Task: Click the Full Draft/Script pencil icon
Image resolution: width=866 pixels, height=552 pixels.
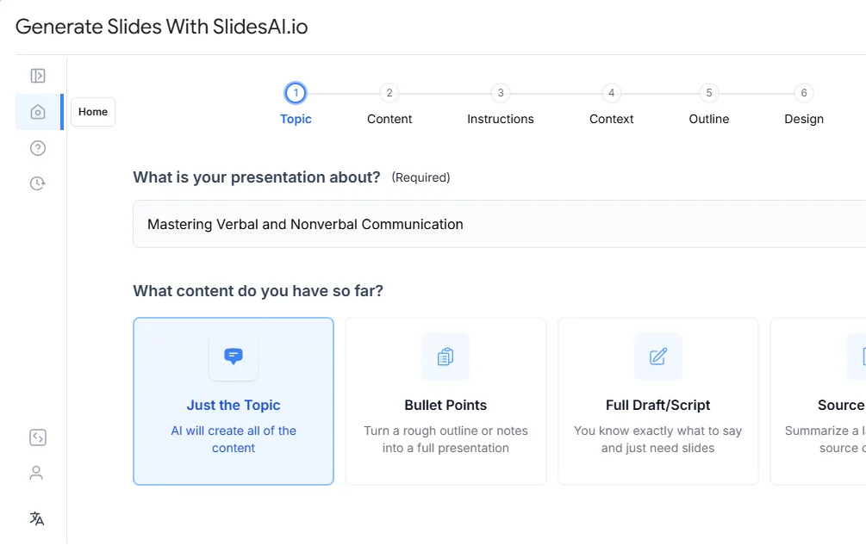Action: click(x=657, y=356)
